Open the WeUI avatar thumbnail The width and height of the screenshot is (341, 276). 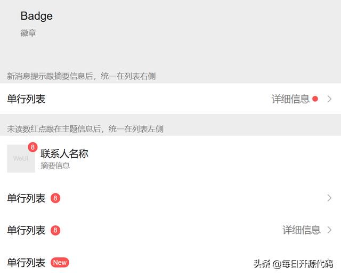[21, 159]
